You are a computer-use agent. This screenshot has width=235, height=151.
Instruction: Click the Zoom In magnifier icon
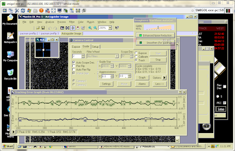[89, 28]
